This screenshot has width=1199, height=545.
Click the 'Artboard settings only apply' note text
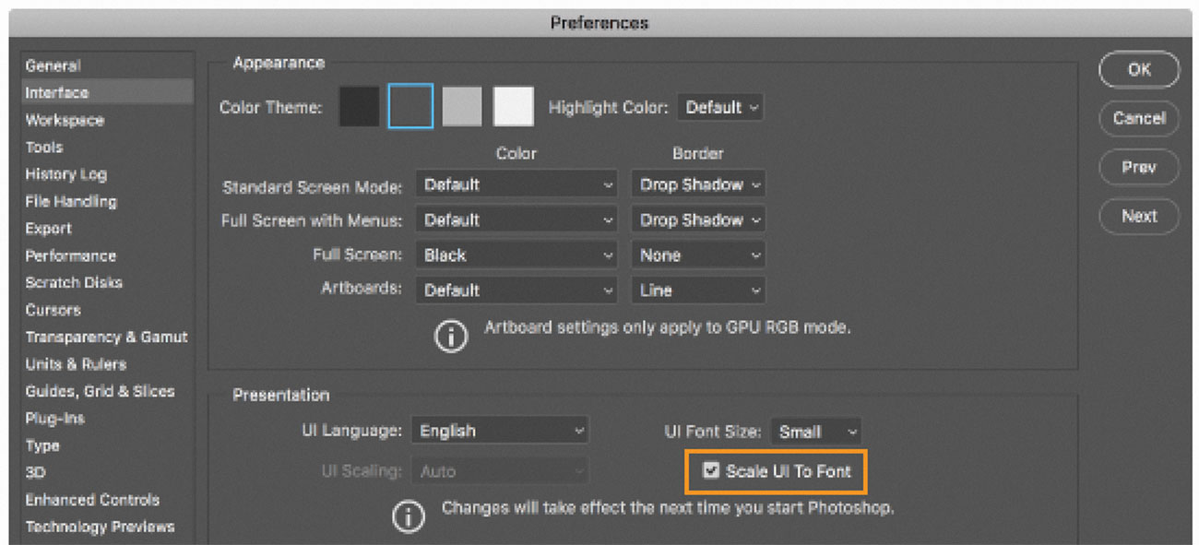tap(668, 327)
